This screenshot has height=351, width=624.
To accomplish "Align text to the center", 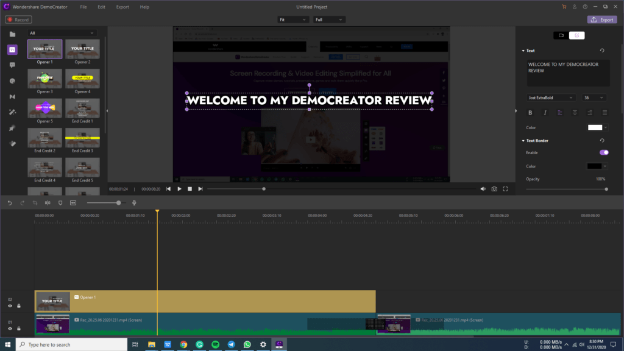I will click(575, 113).
